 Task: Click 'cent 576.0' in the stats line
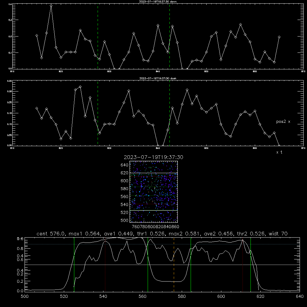tap(51, 234)
